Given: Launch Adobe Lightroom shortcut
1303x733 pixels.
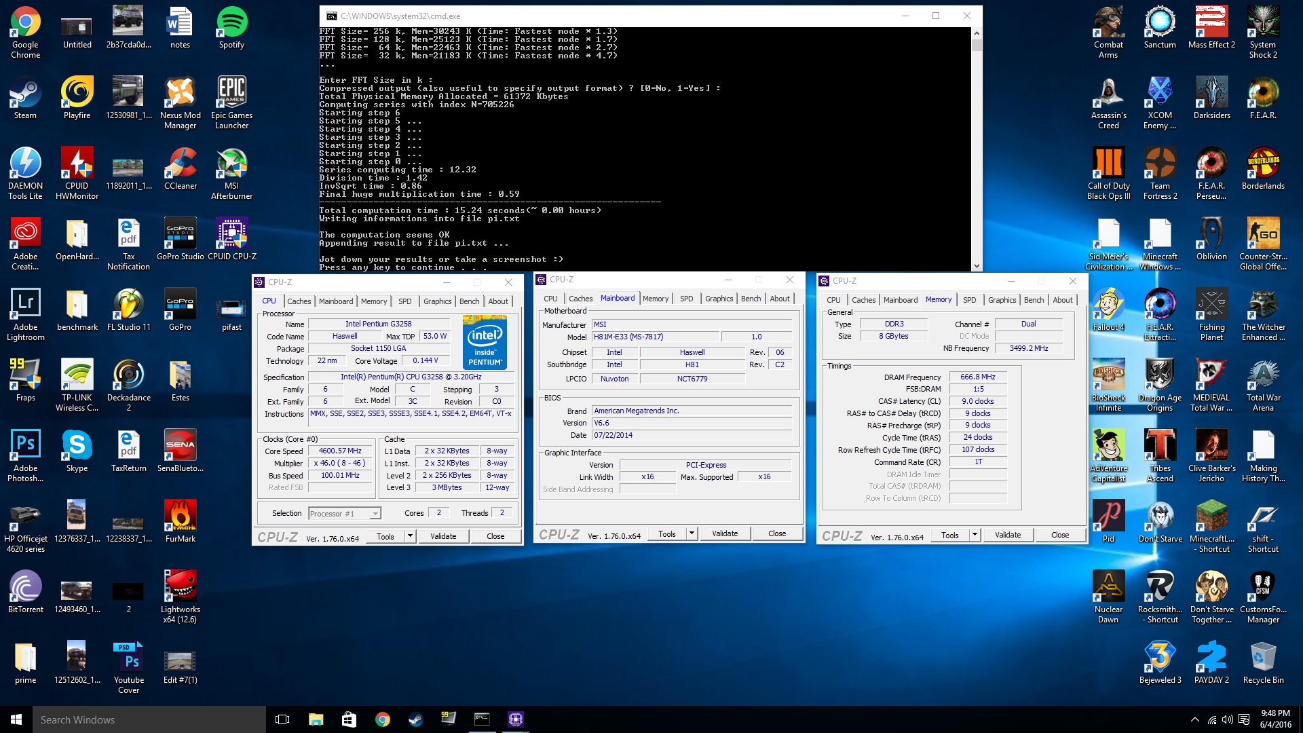Looking at the screenshot, I should tap(25, 315).
